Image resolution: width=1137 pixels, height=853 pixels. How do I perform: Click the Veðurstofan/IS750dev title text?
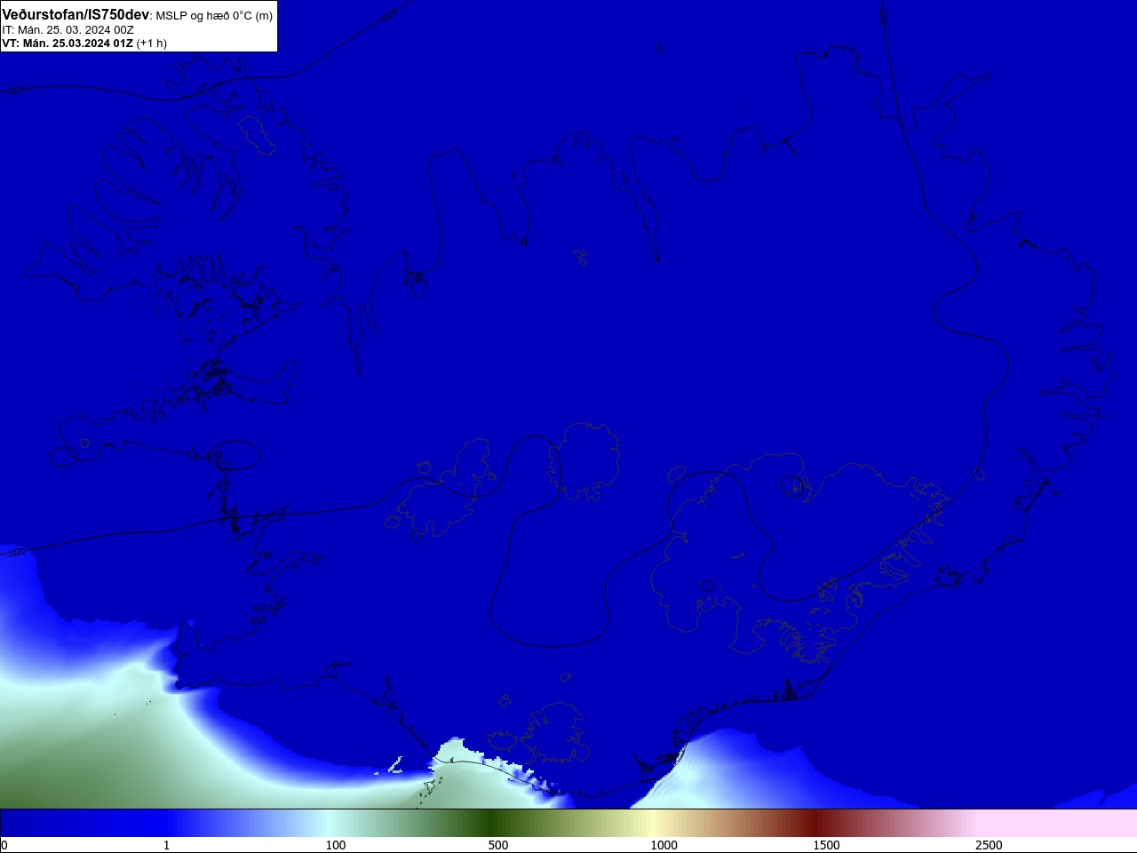point(76,14)
